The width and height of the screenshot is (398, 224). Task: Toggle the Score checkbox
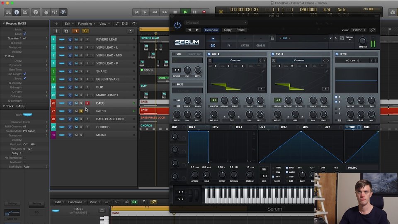[x=24, y=78]
